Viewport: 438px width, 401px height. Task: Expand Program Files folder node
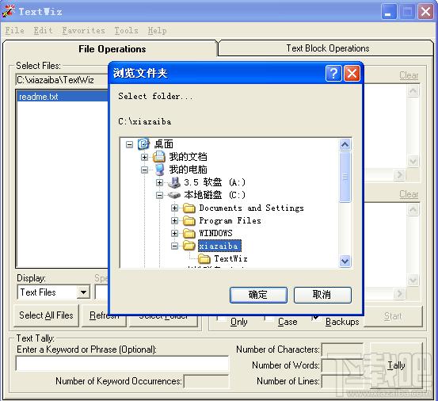click(x=174, y=221)
